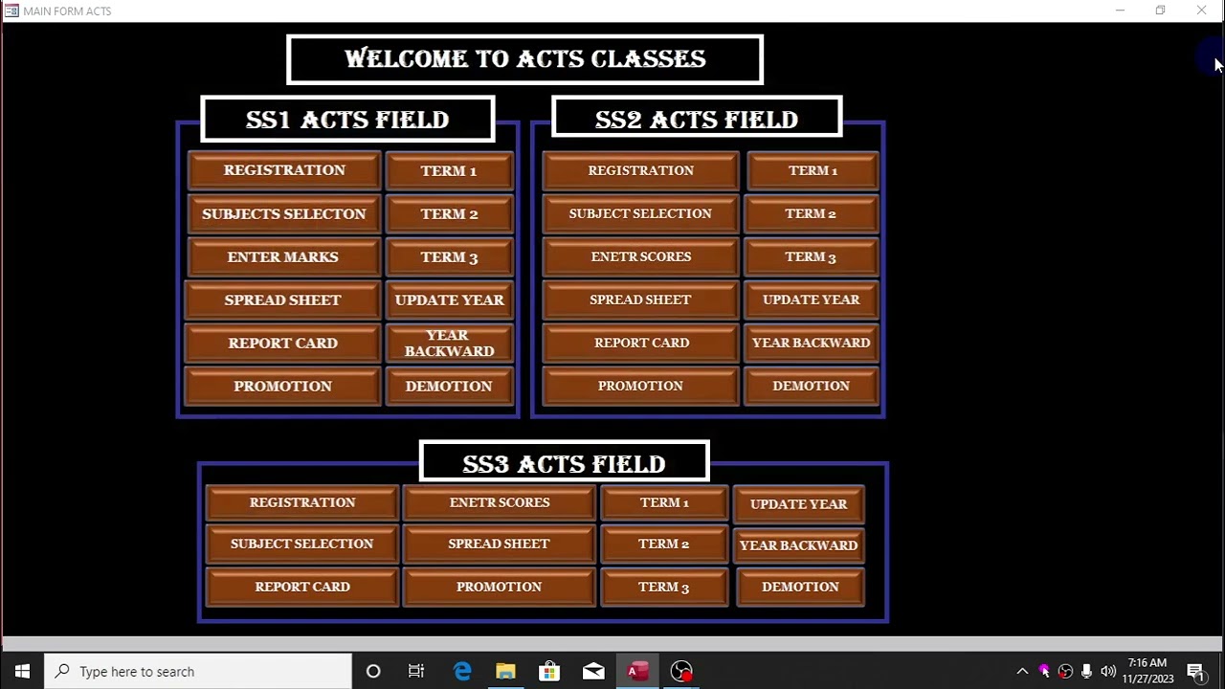Click SS1 UPDATE YEAR button

point(449,300)
